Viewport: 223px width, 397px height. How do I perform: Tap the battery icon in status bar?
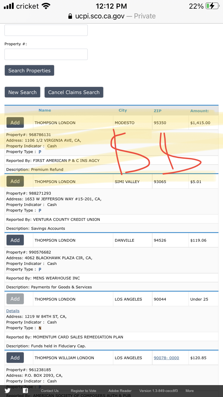point(212,6)
